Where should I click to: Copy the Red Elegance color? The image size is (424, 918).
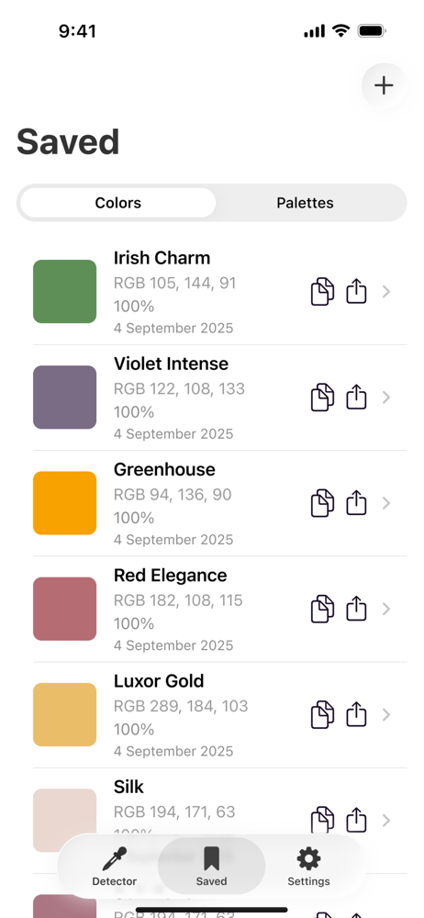(x=322, y=609)
